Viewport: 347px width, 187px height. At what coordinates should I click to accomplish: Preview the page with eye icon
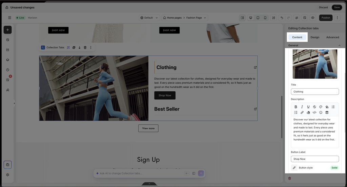coord(313,18)
